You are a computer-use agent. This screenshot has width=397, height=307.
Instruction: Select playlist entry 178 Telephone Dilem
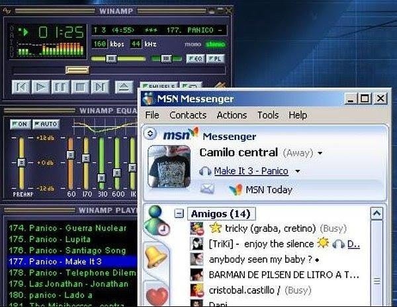[72, 273]
